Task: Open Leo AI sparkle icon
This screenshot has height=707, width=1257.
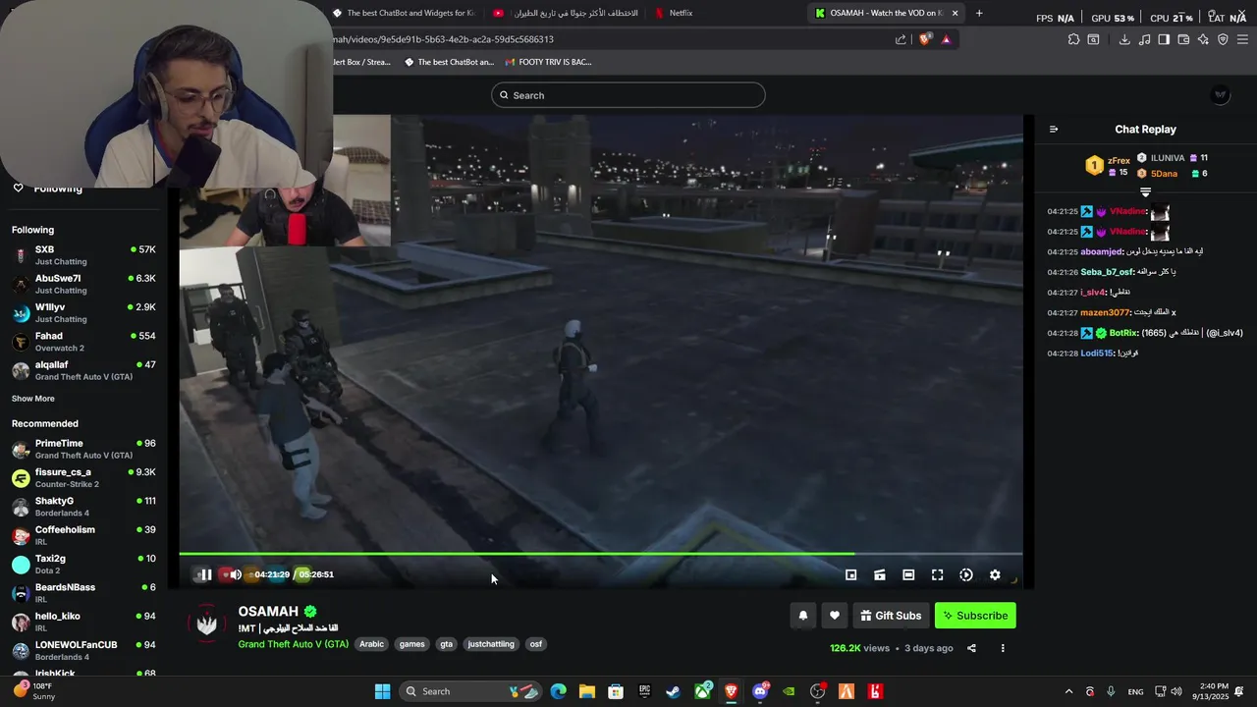Action: point(1203,39)
